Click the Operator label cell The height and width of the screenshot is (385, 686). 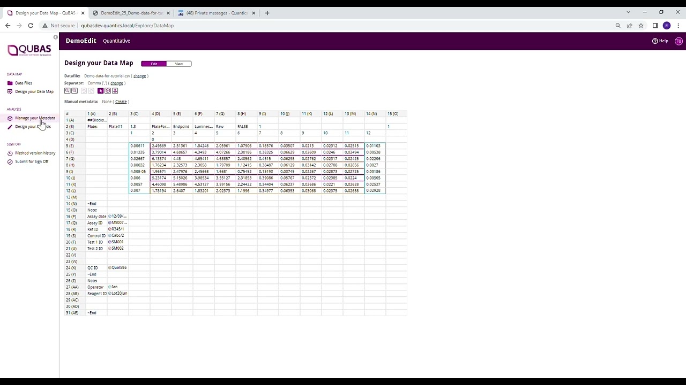(96, 287)
